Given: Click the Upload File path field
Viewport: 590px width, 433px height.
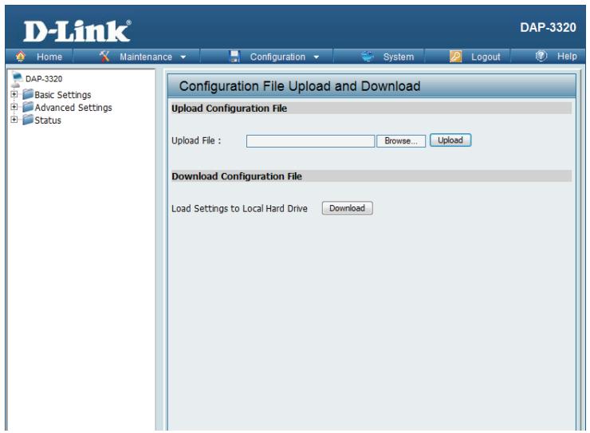Looking at the screenshot, I should click(310, 141).
